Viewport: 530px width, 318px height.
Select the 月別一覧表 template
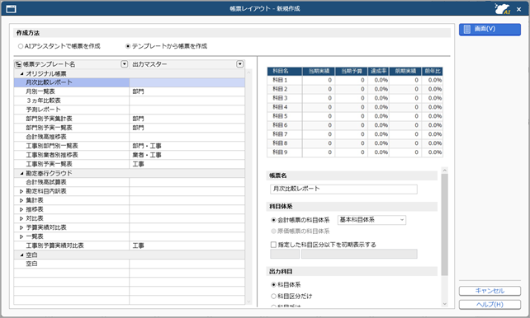click(x=129, y=91)
